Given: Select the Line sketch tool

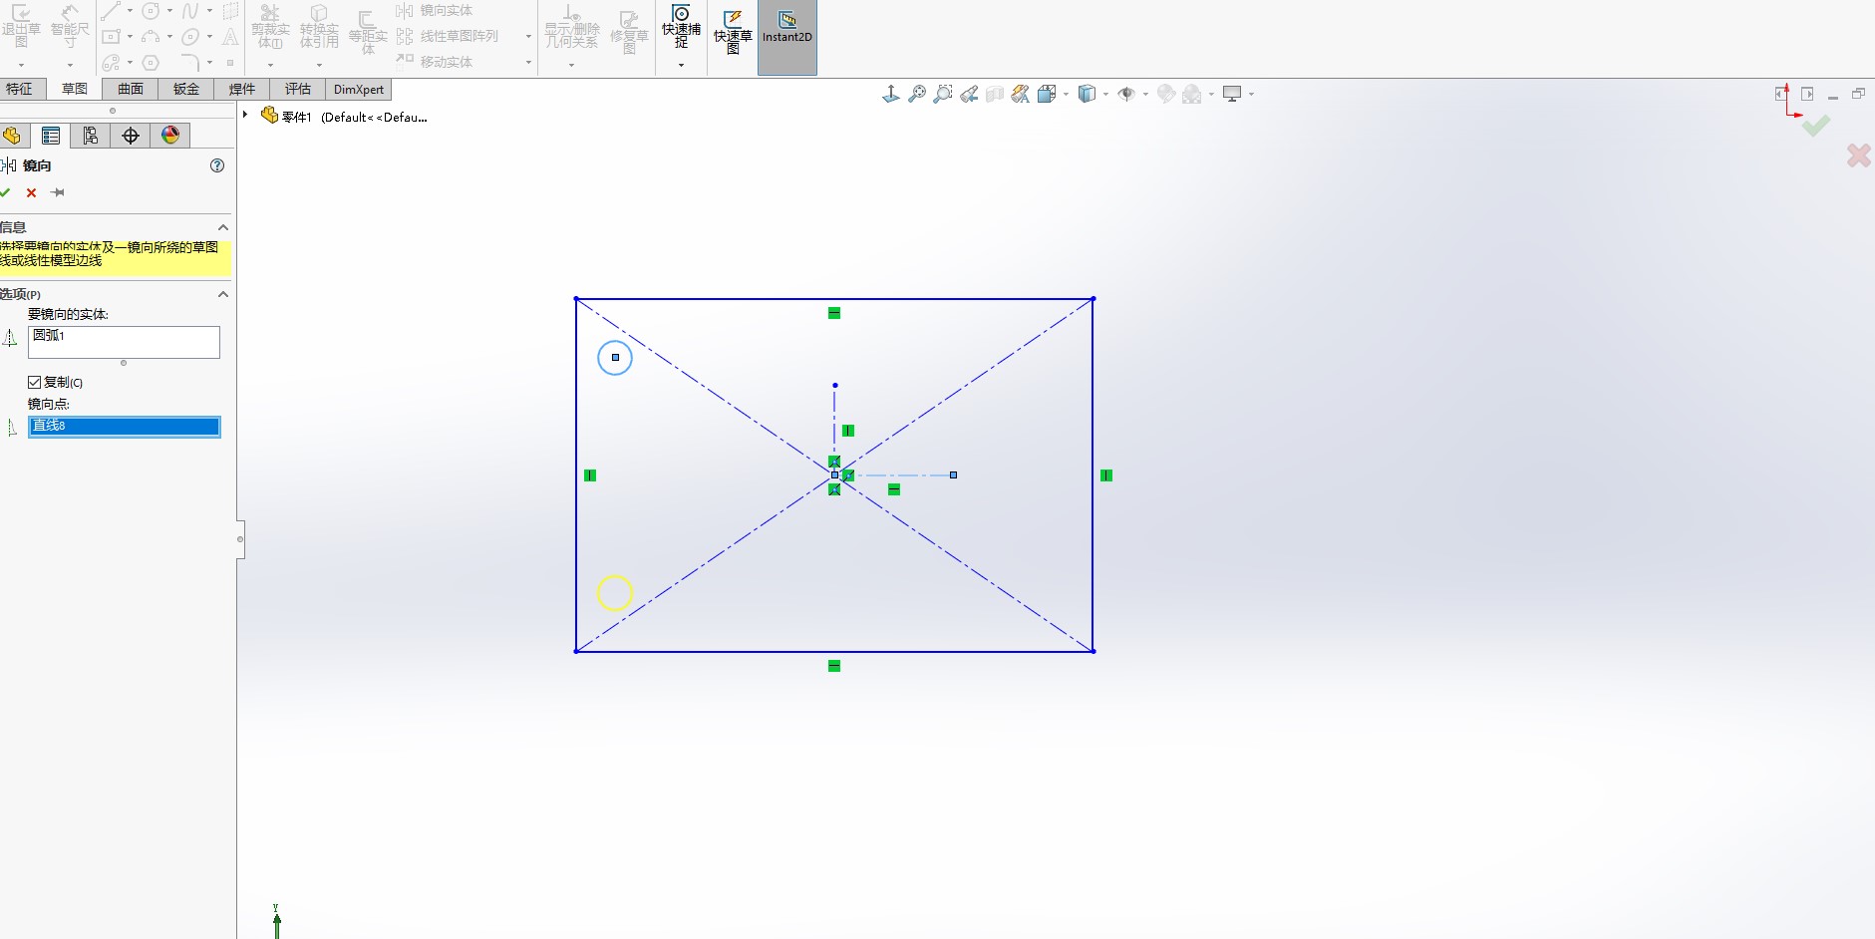Looking at the screenshot, I should [111, 11].
